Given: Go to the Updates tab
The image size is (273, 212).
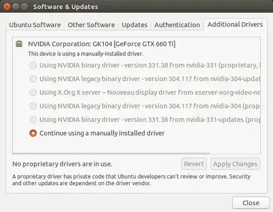Looking at the screenshot, I should point(134,25).
